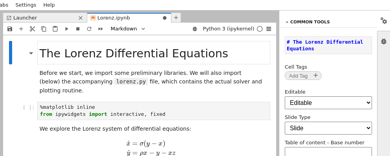The height and width of the screenshot is (156, 390).
Task: Open the Editable dropdown
Action: pyautogui.click(x=328, y=103)
